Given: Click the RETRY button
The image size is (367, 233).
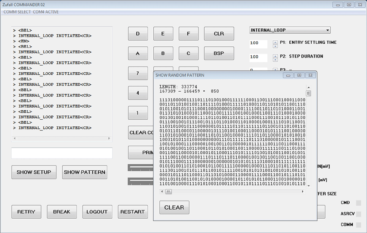Looking at the screenshot, I should tap(26, 212).
